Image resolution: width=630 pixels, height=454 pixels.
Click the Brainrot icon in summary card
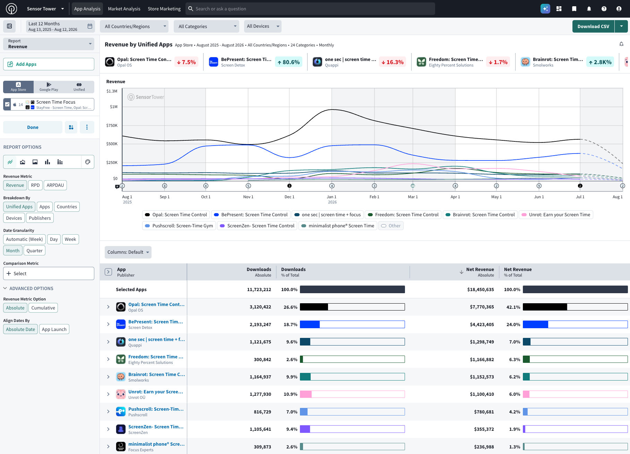525,62
